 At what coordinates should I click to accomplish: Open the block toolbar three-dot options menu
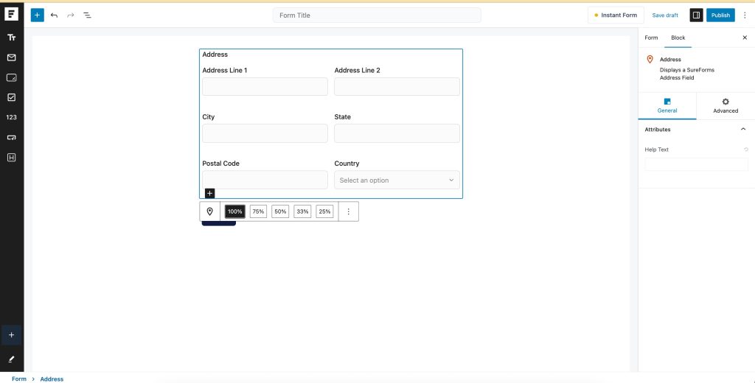tap(349, 211)
